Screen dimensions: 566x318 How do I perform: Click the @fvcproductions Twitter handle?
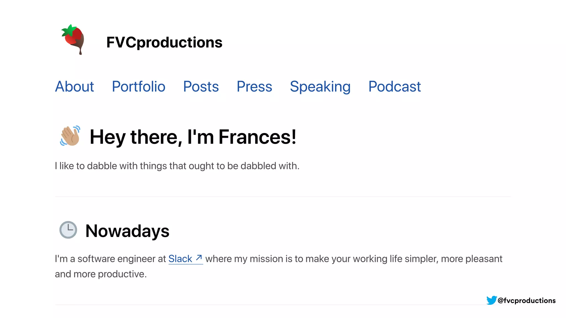(526, 300)
